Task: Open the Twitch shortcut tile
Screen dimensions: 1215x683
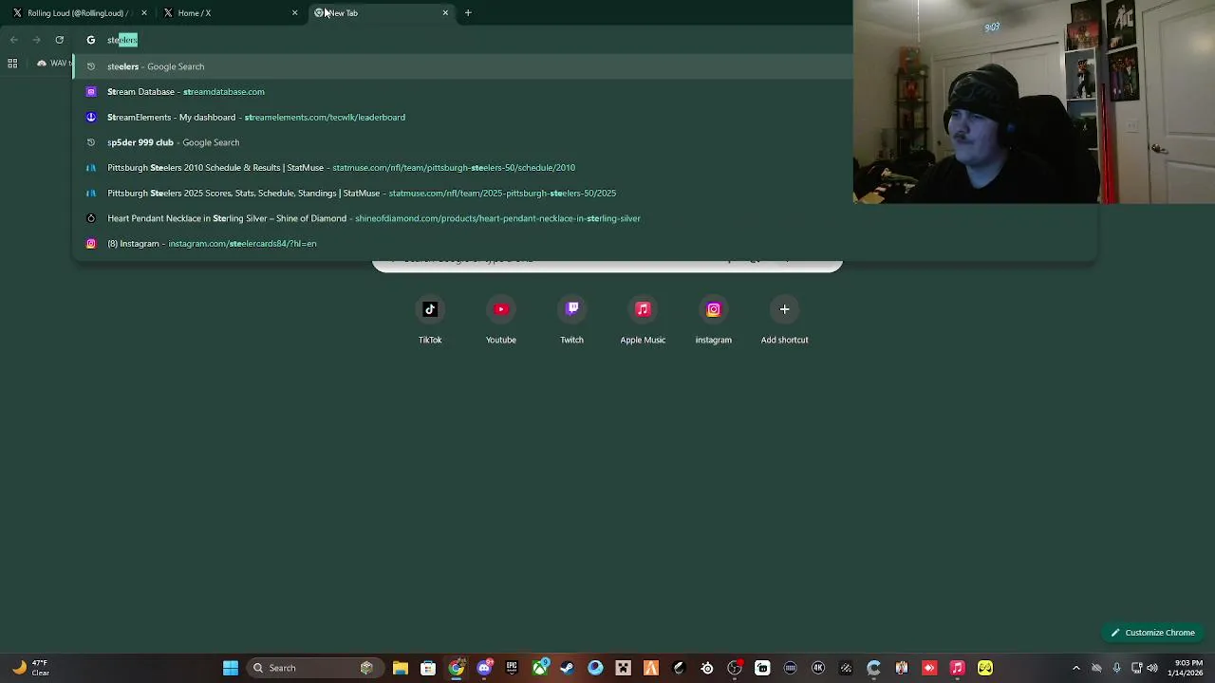Action: 571,321
